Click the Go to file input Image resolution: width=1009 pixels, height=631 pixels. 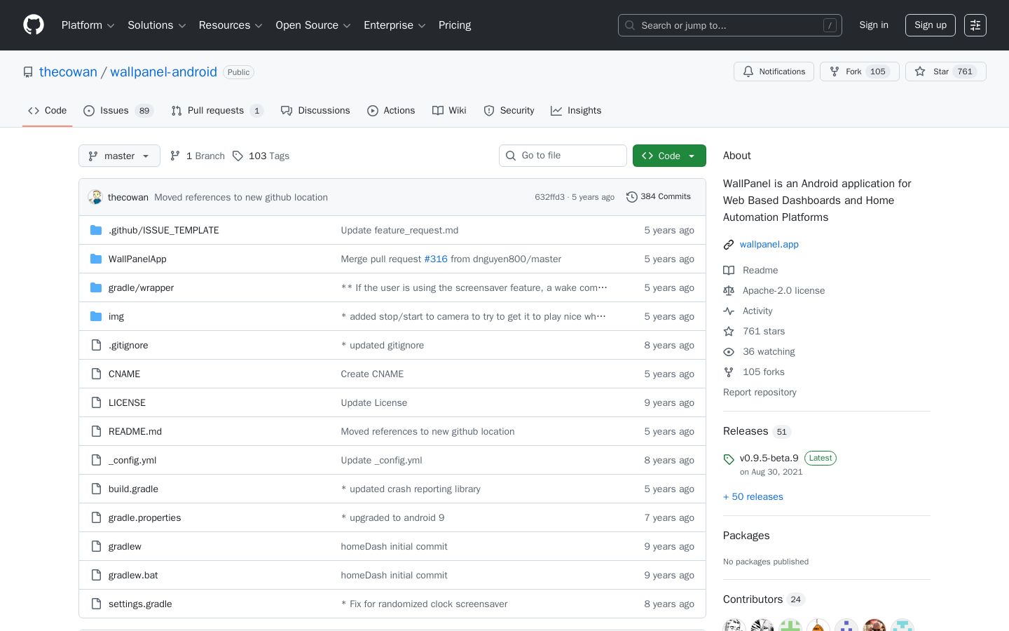pyautogui.click(x=563, y=156)
